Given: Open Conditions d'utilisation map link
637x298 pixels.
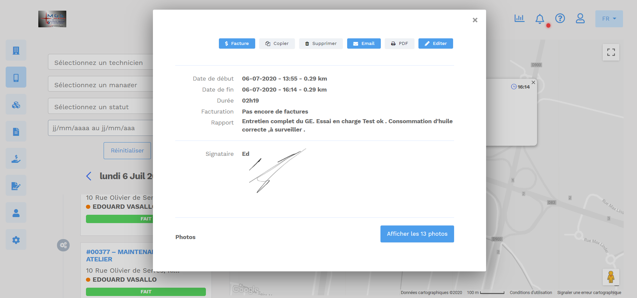Looking at the screenshot, I should 531,293.
